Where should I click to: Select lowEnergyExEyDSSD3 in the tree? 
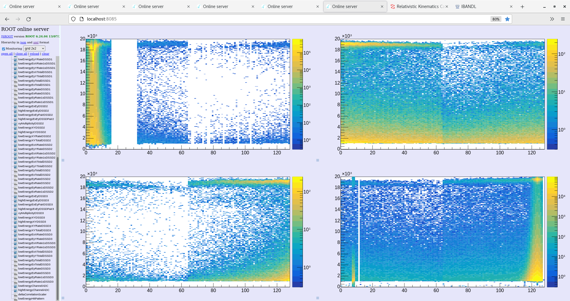(33, 196)
